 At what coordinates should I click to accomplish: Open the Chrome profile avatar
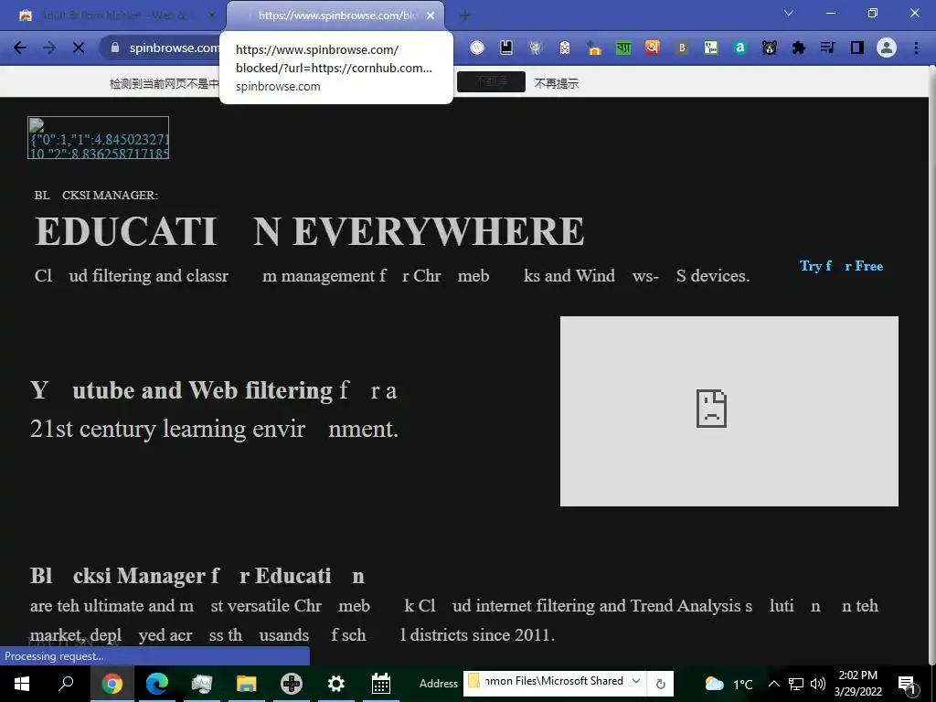pos(887,48)
